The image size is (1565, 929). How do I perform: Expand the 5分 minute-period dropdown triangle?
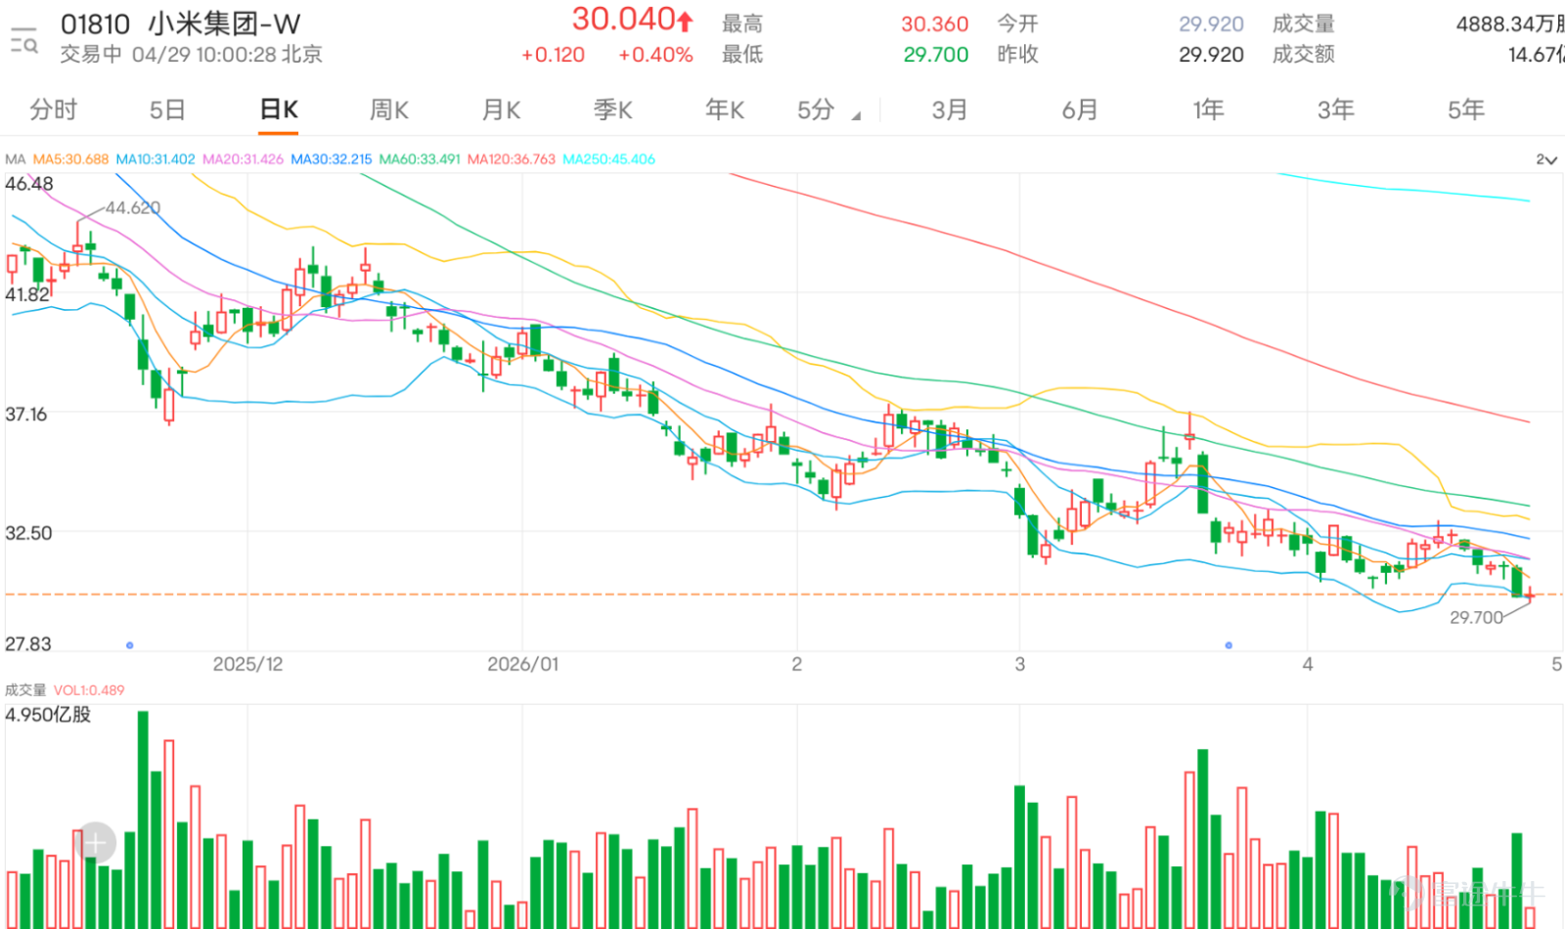856,115
